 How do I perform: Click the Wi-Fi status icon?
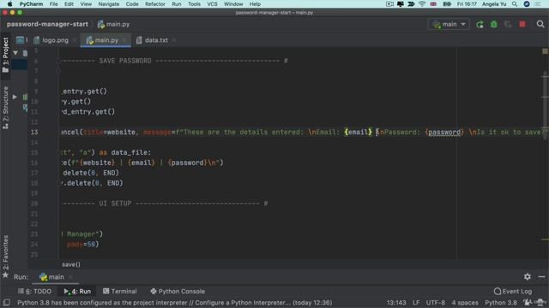422,3
